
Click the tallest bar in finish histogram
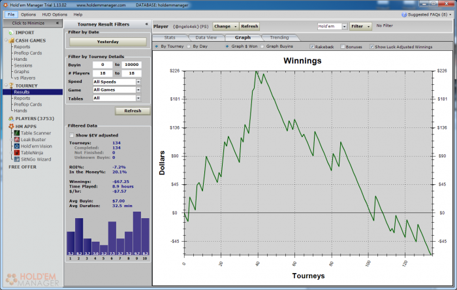[137, 234]
